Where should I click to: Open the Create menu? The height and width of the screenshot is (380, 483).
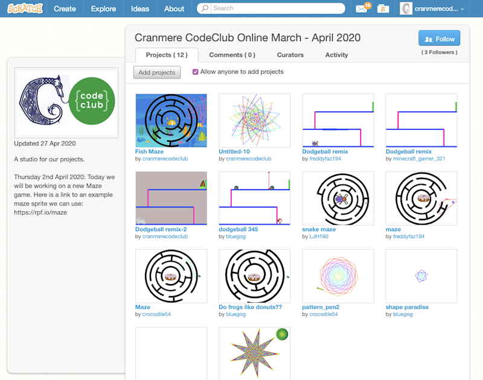click(65, 8)
